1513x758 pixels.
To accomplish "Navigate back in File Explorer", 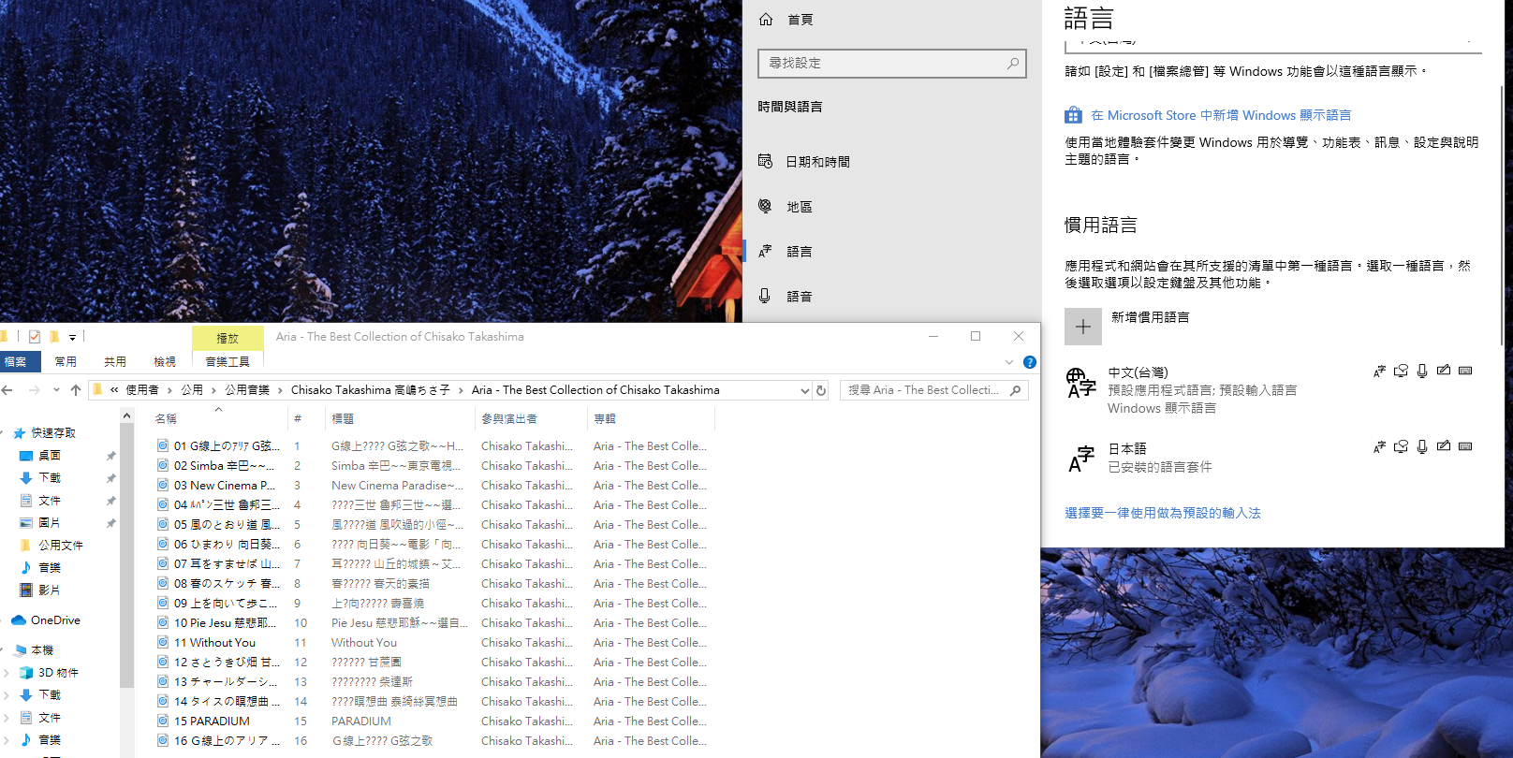I will click(7, 390).
